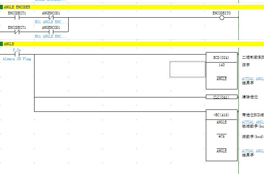Select the 143 source operand in BCD
The height and width of the screenshot is (174, 264).
point(221,65)
